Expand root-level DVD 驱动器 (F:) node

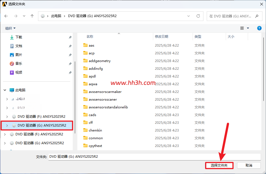tap(5, 134)
